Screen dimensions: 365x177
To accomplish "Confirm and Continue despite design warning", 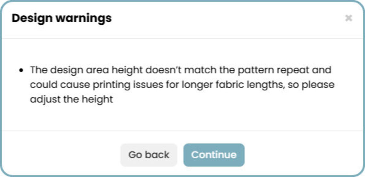I will coord(214,155).
